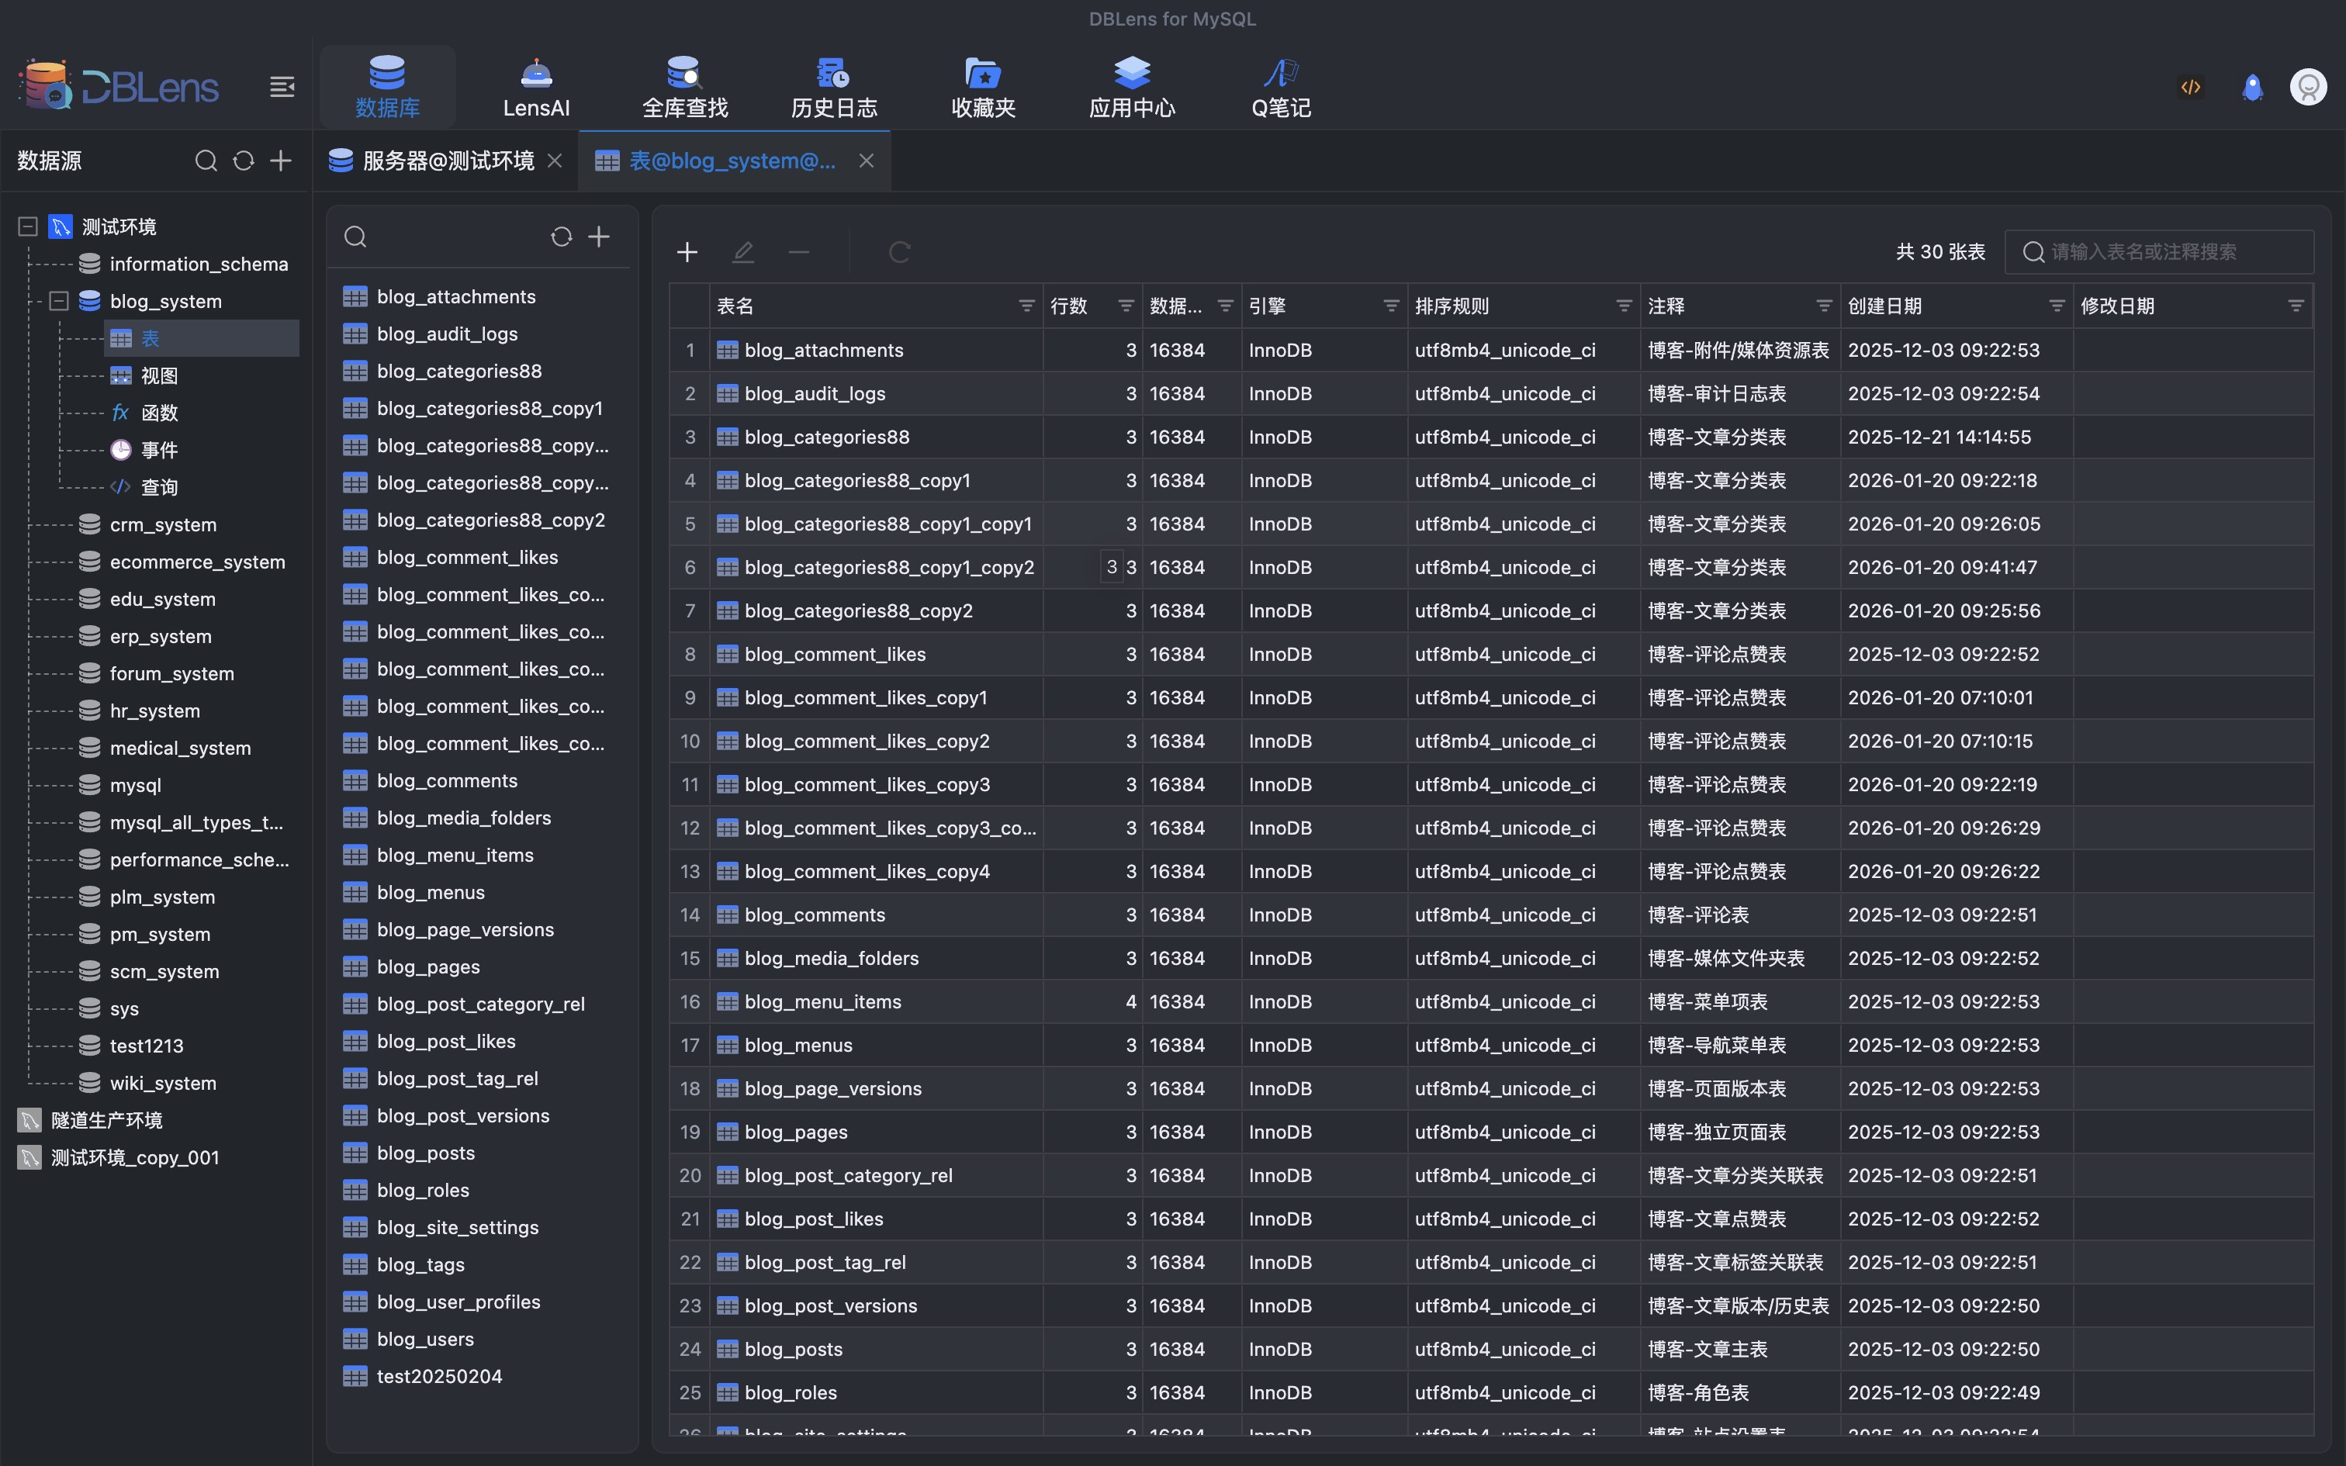This screenshot has width=2346, height=1466.
Task: Create a new table with the plus button
Action: coord(687,252)
